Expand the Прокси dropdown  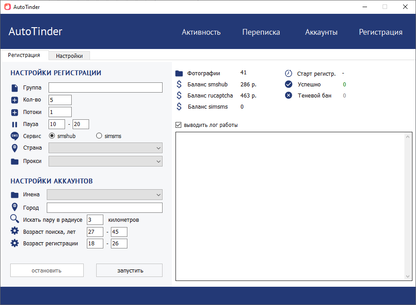coord(105,161)
